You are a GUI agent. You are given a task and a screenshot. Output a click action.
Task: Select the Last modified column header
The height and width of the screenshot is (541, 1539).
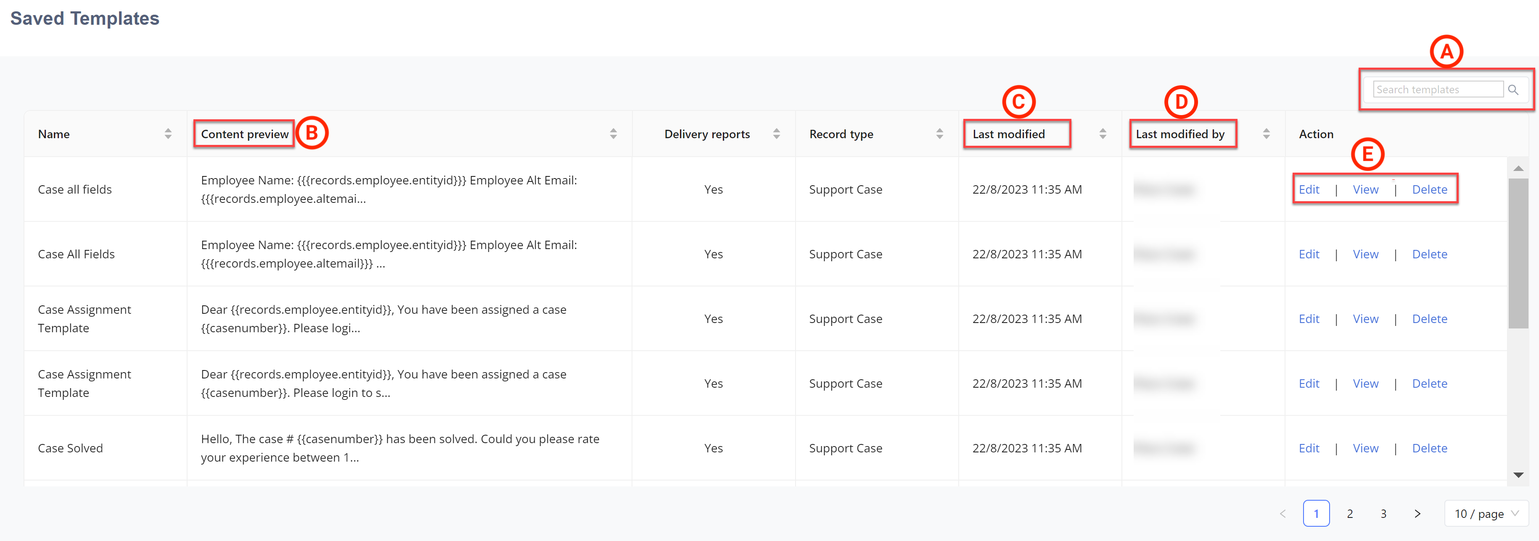tap(1016, 134)
